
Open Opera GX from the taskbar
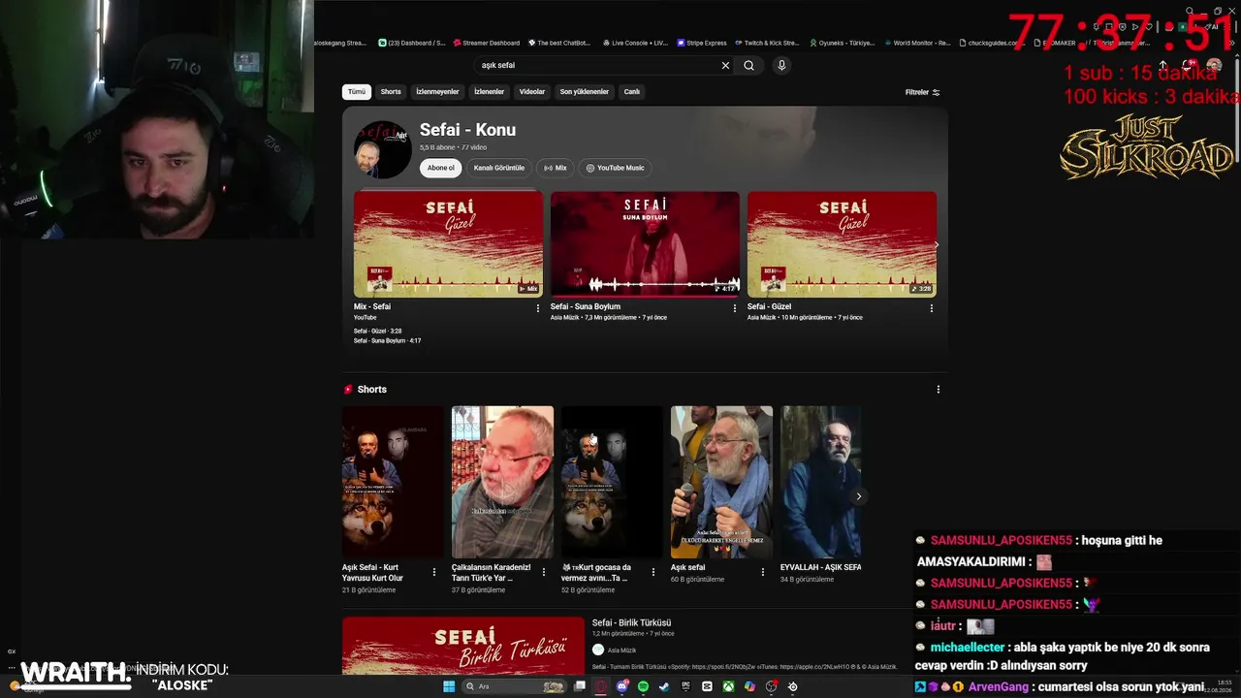tap(601, 686)
